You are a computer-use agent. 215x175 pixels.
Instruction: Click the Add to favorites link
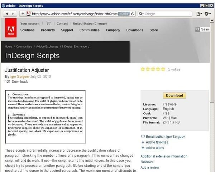click(x=157, y=142)
